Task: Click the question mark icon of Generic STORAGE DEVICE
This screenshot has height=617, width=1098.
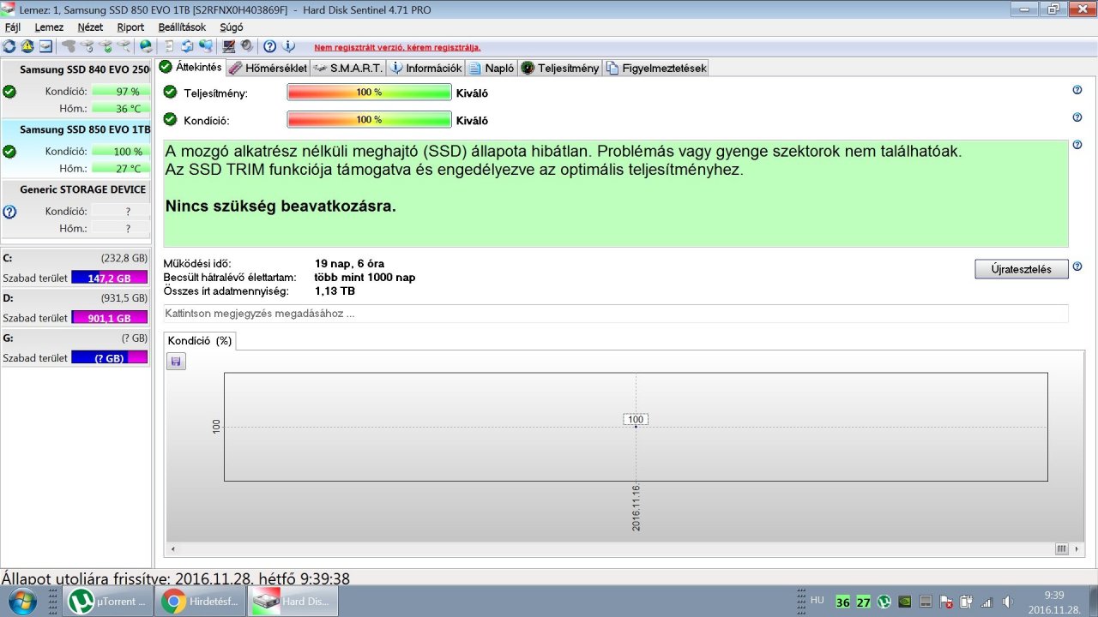Action: point(9,211)
